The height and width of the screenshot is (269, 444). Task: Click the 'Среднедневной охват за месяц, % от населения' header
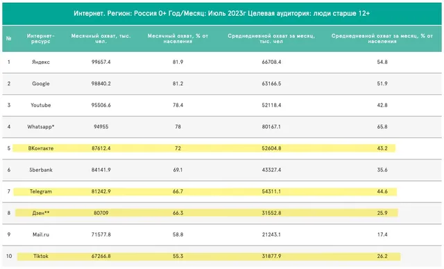[382, 38]
